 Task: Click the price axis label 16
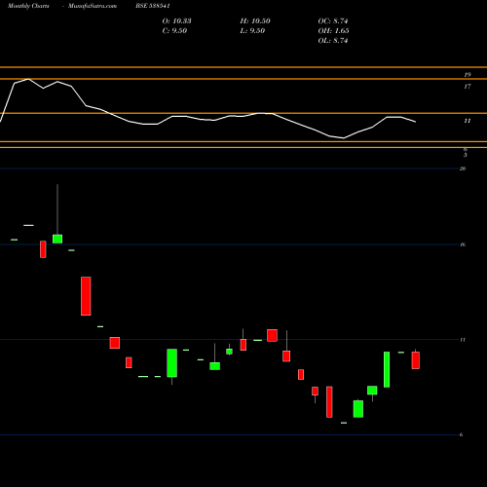click(x=463, y=244)
